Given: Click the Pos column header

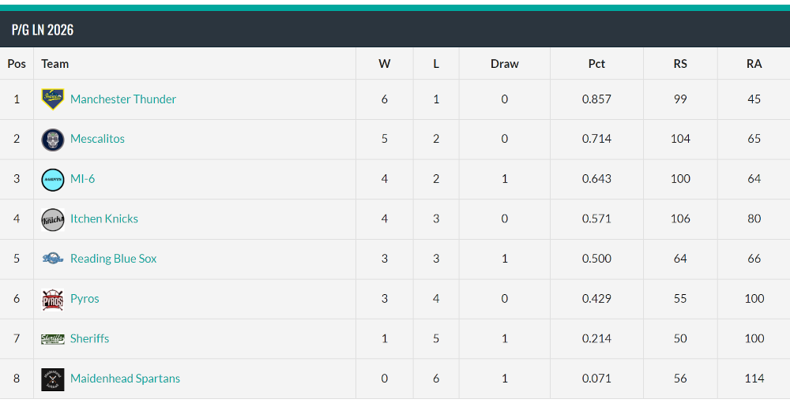Looking at the screenshot, I should click(17, 63).
